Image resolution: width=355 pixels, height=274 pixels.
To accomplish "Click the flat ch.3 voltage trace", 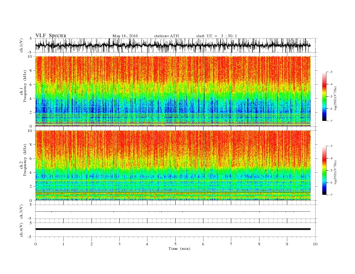I will (173, 212).
